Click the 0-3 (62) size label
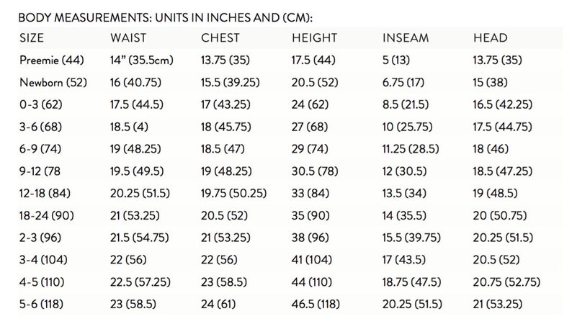The image size is (572, 324). tap(41, 104)
